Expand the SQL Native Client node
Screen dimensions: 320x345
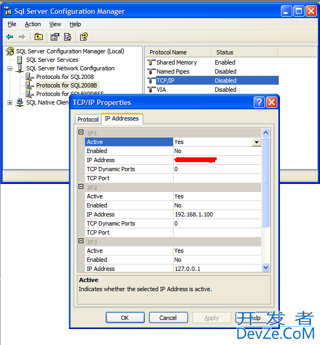(x=10, y=102)
